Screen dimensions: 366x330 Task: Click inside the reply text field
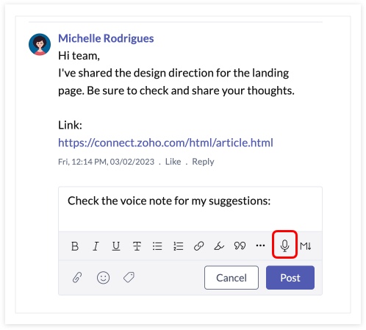(190, 209)
